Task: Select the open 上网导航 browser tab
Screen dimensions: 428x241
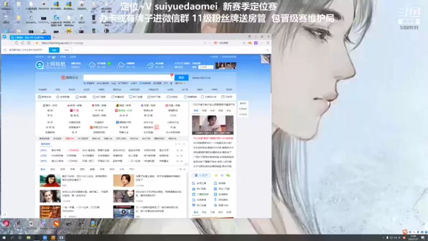Action: click(x=30, y=37)
